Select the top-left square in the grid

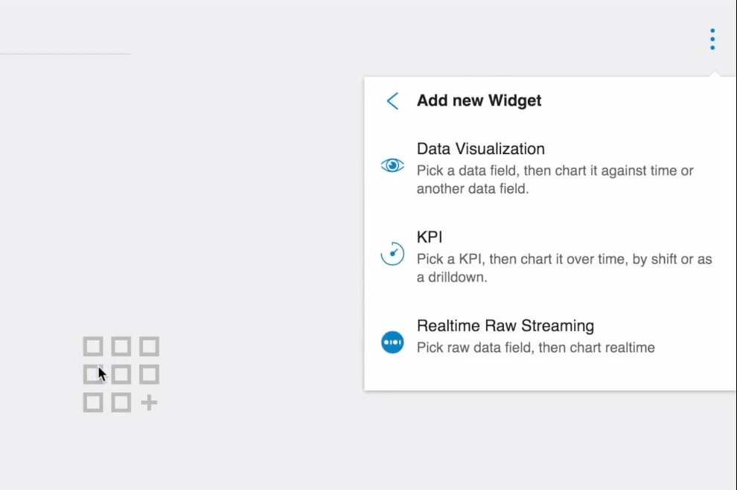pos(93,346)
